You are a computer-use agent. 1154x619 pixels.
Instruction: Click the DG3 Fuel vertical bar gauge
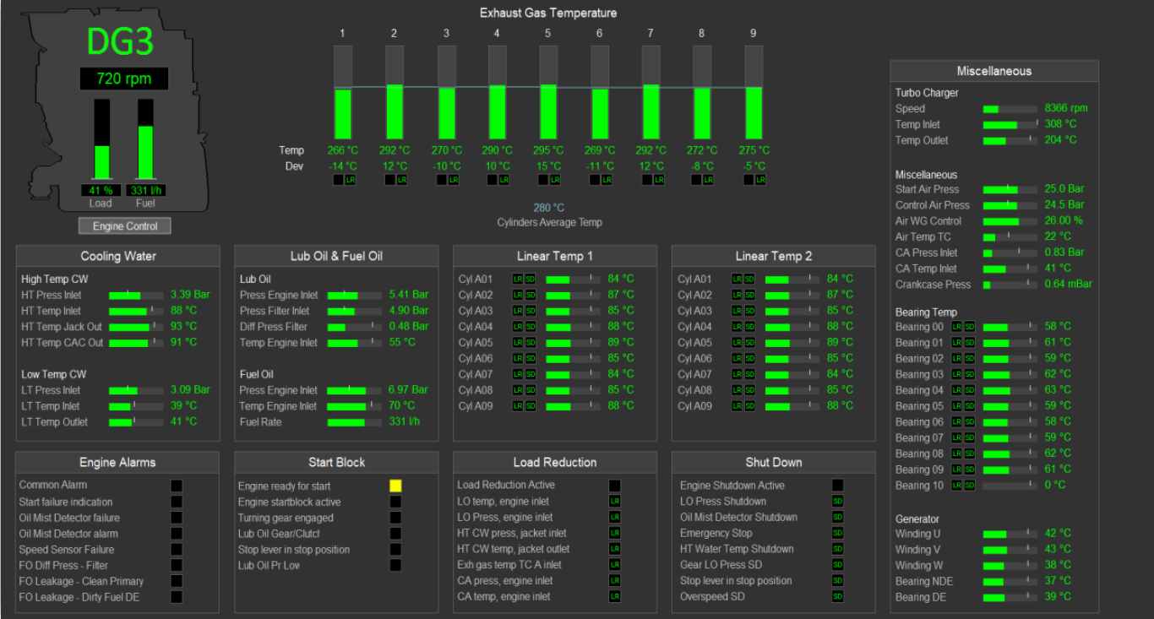pyautogui.click(x=145, y=139)
